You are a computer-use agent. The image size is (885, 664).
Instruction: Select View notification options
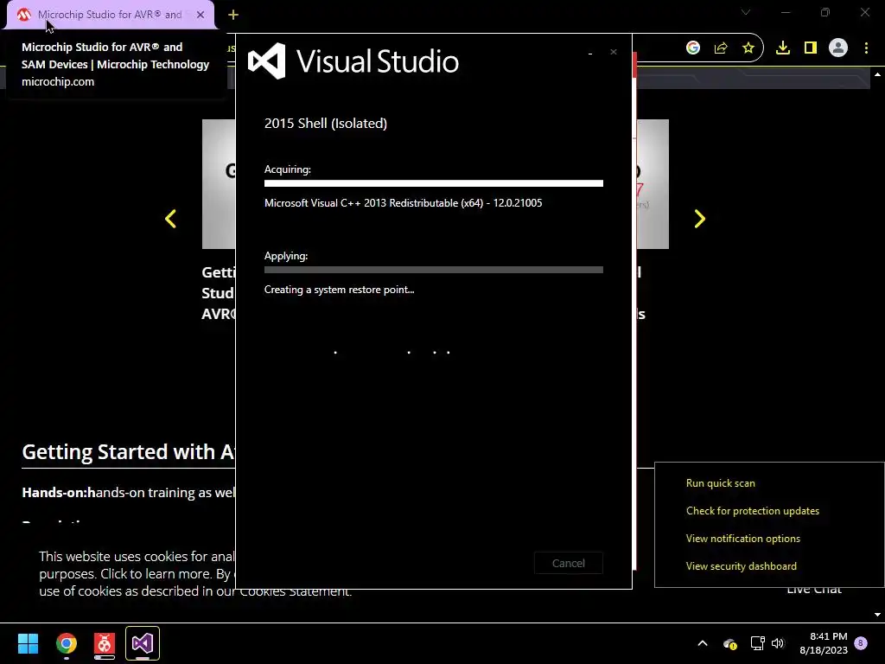coord(742,539)
